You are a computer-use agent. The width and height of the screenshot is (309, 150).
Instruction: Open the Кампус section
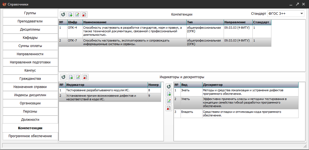click(30, 70)
